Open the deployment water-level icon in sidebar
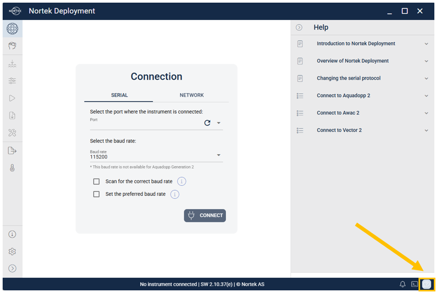Screen dimensions: 437x293 pyautogui.click(x=12, y=63)
